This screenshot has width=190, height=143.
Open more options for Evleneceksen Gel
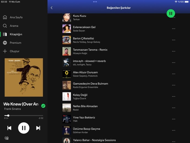click(174, 29)
